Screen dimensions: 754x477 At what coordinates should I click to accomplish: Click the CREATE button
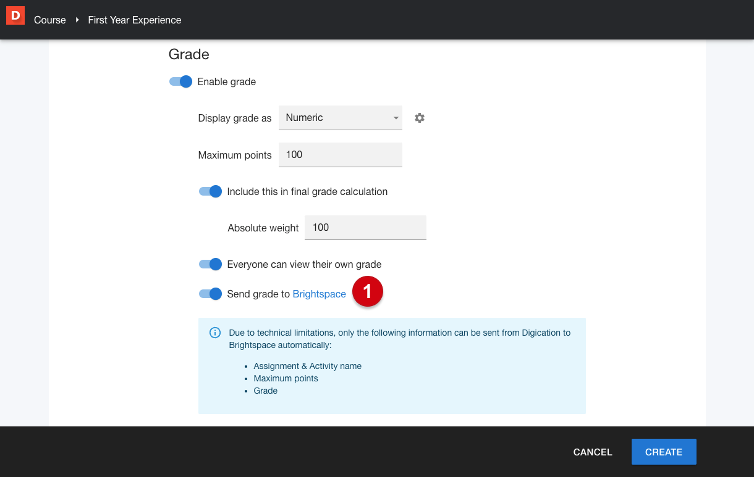coord(664,452)
